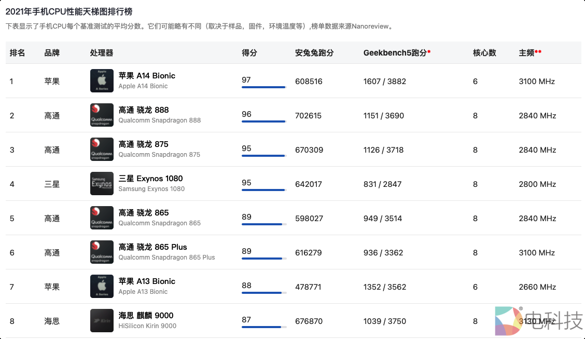The height and width of the screenshot is (339, 585).
Task: Open the 苹果 A14 Bionic processor link
Action: click(147, 76)
